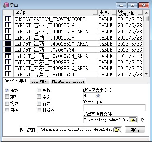Image resolution: width=152 pixels, height=142 pixels.
Task: Click the refresh arrow beside the executable path
Action: tap(142, 120)
